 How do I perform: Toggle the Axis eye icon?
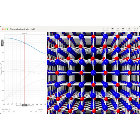point(112,28)
